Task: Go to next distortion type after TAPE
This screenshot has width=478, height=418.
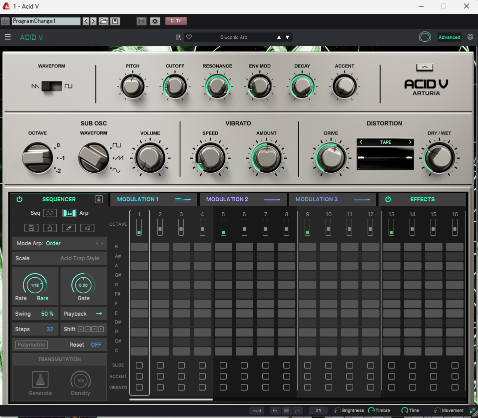Action: (410, 142)
